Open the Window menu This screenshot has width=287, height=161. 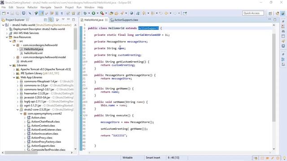point(89,7)
